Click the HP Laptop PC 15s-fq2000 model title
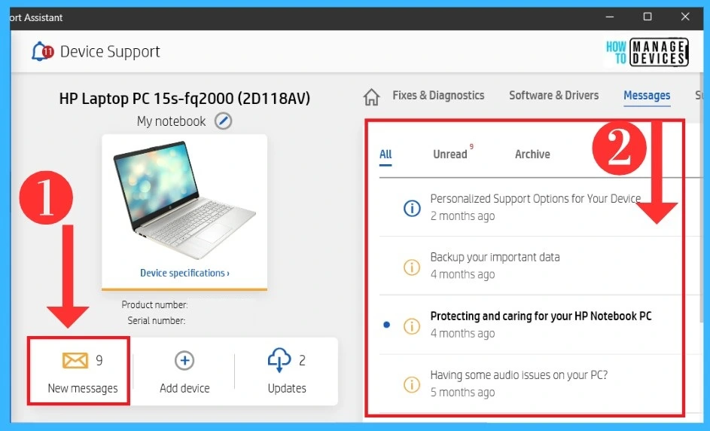 click(184, 99)
